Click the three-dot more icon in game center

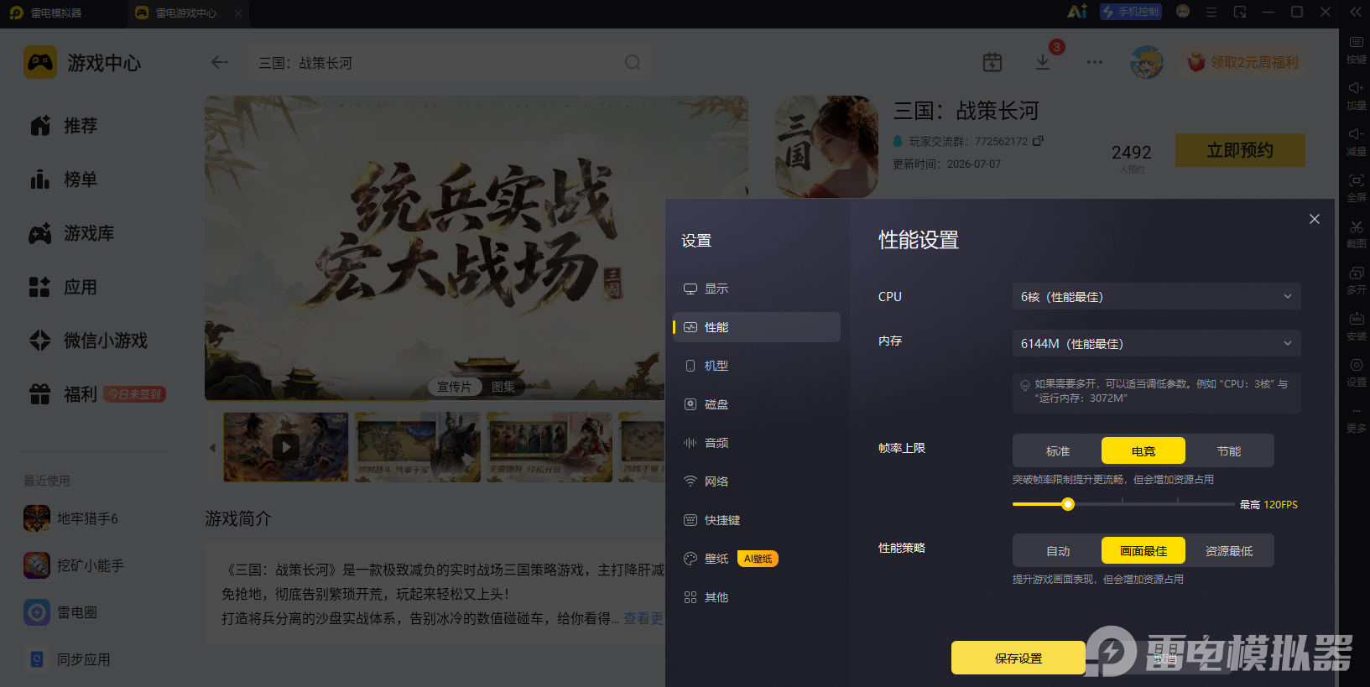(x=1095, y=62)
